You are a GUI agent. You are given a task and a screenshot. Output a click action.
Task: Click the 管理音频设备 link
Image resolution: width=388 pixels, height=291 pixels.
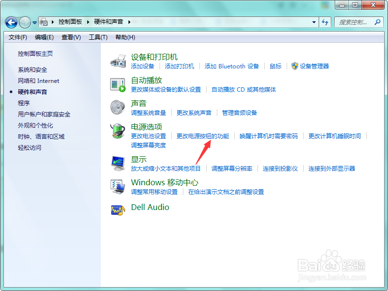tap(239, 113)
